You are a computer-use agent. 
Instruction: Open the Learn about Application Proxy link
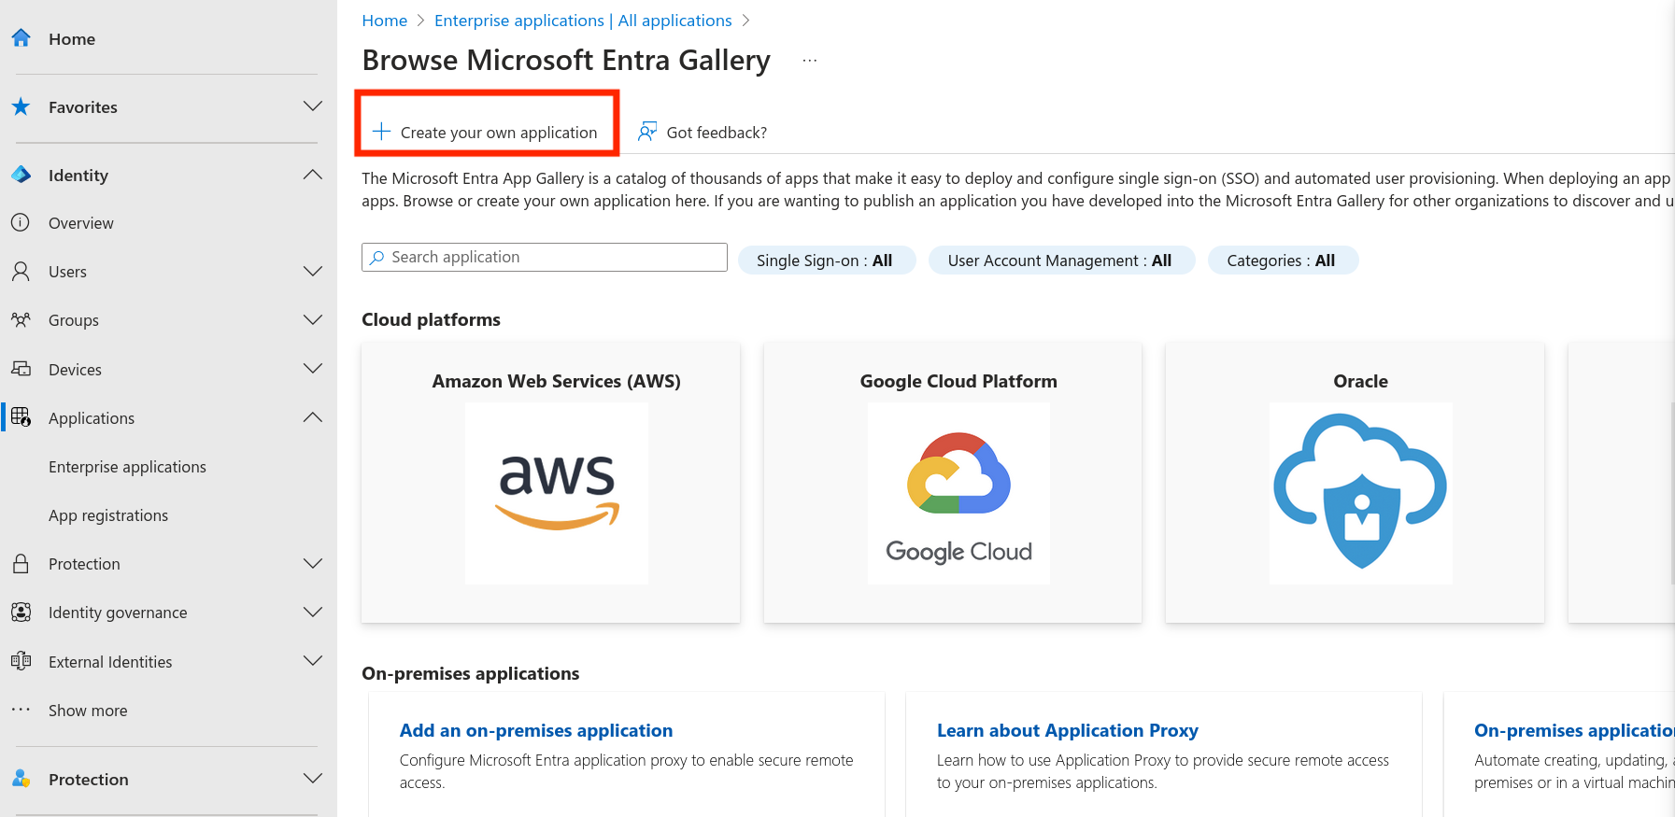pos(1067,730)
